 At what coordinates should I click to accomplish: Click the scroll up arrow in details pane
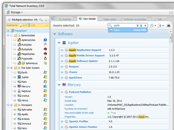point(171,31)
